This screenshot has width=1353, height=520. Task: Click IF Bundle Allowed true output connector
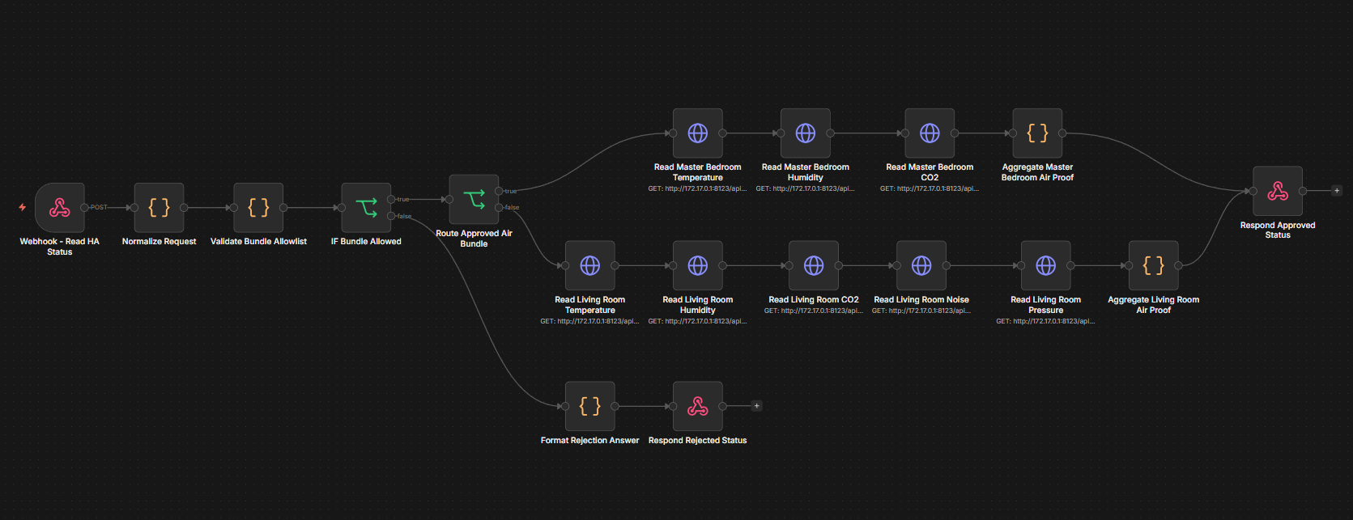pyautogui.click(x=391, y=200)
